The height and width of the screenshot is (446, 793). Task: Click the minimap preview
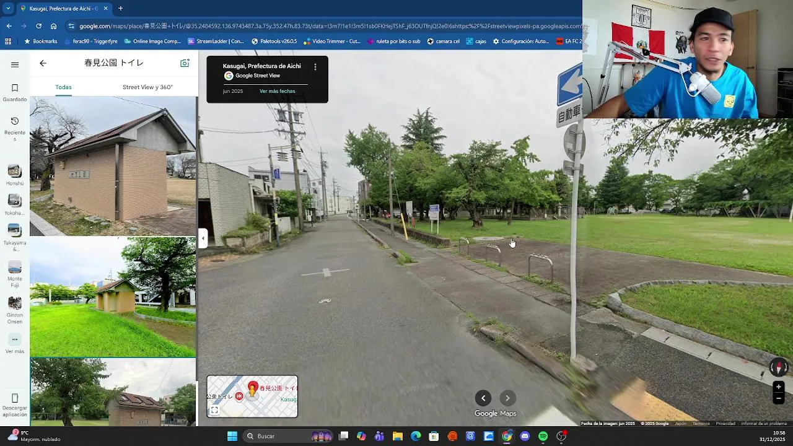click(x=252, y=396)
